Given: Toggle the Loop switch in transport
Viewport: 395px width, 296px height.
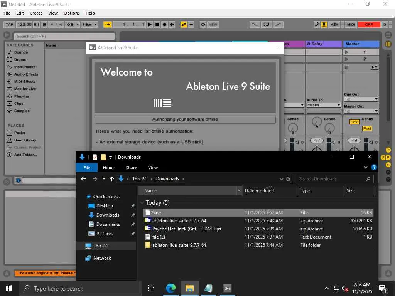Looking at the screenshot, I should (x=266, y=24).
